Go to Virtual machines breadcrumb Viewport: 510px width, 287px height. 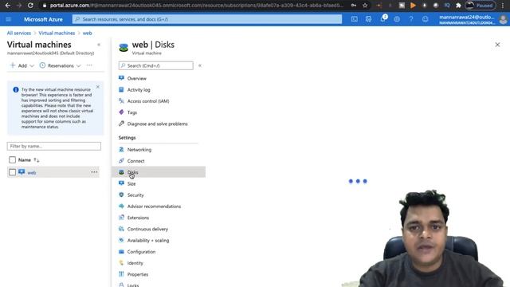pyautogui.click(x=57, y=33)
